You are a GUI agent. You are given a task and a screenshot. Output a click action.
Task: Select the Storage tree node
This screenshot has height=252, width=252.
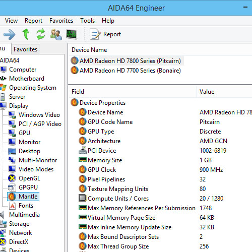pos(19,224)
